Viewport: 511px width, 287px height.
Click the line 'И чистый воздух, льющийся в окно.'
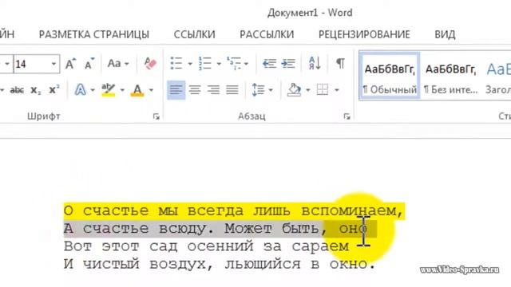pos(220,264)
